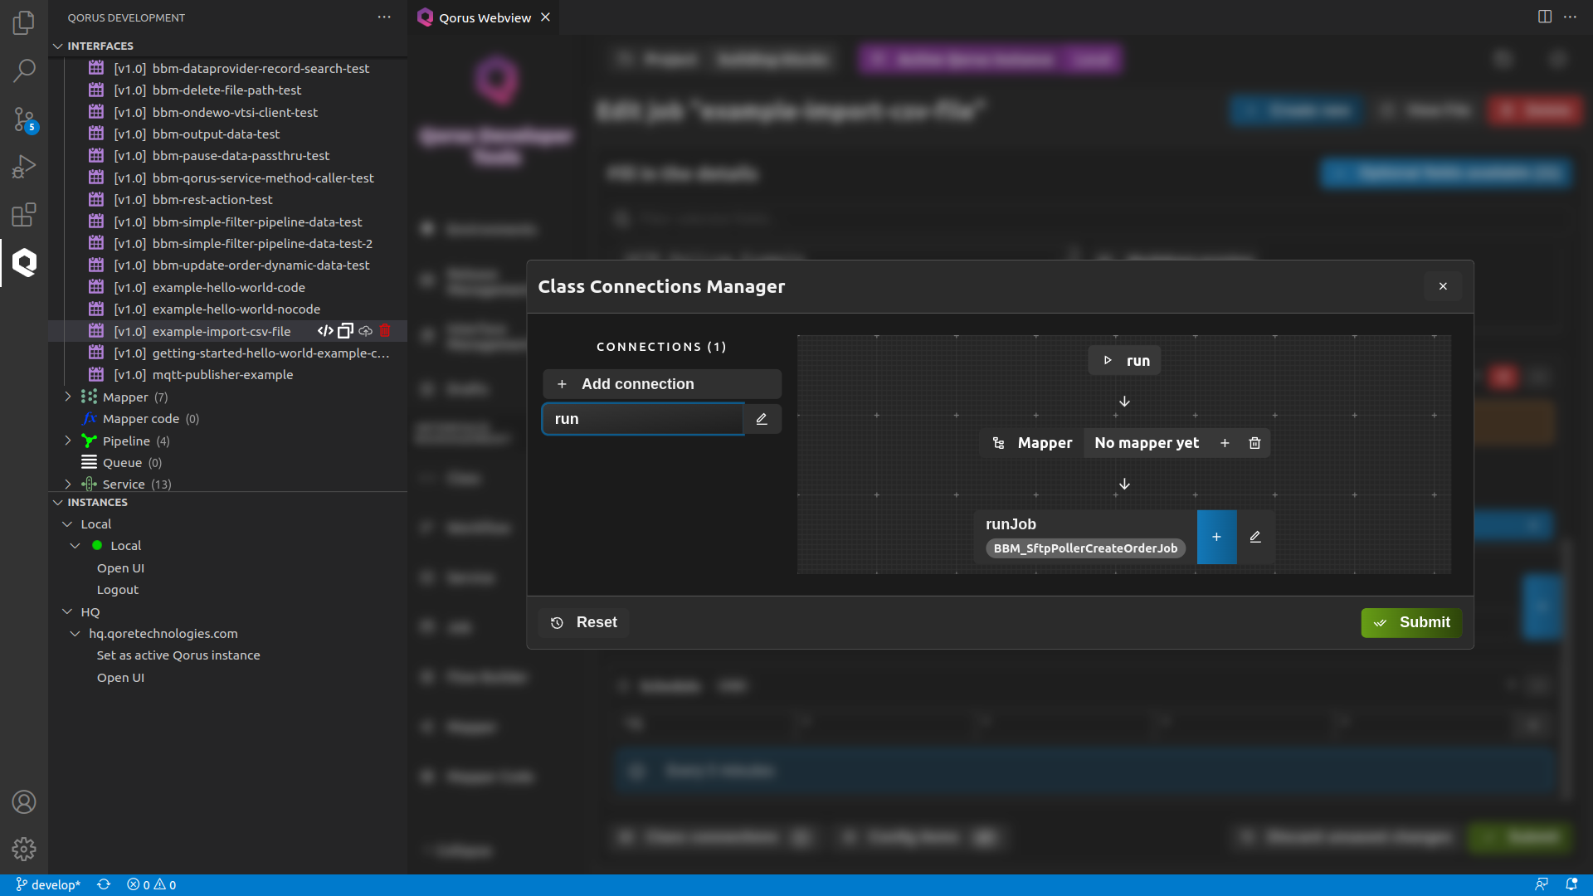The image size is (1593, 896).
Task: Click the develop* git branch in status bar
Action: tap(48, 884)
